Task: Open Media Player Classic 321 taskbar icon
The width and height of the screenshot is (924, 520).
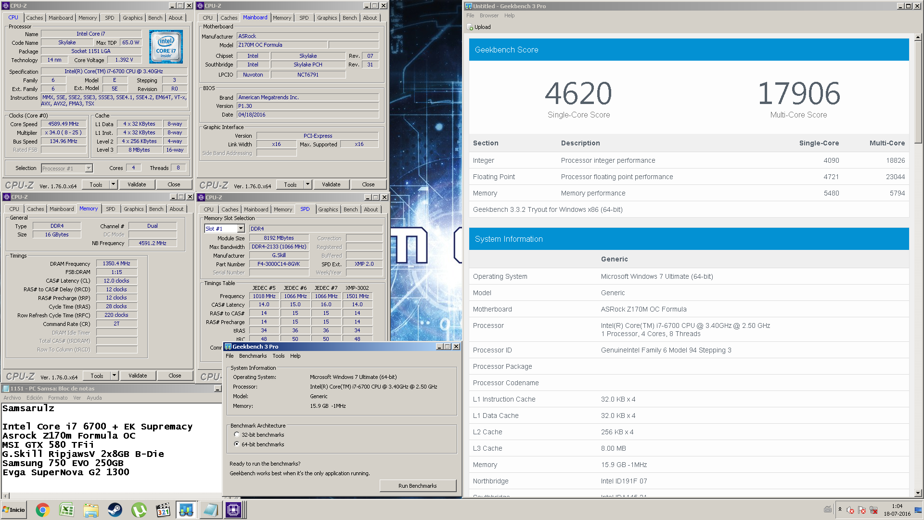Action: (163, 510)
